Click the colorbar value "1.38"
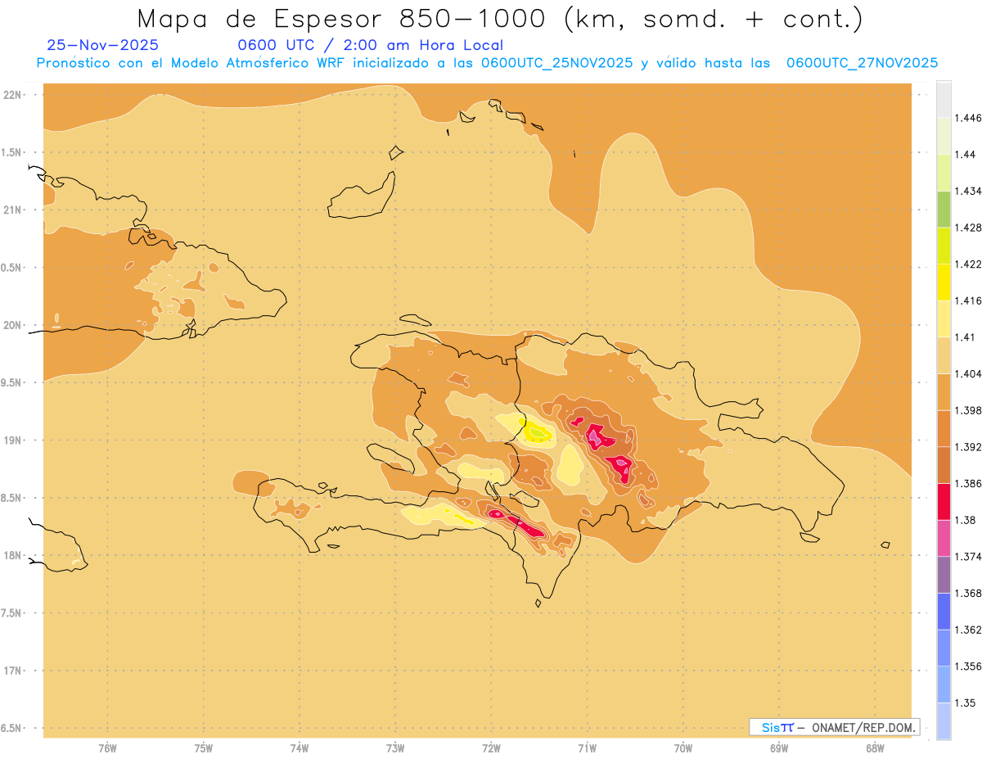The width and height of the screenshot is (982, 759). coord(966,520)
